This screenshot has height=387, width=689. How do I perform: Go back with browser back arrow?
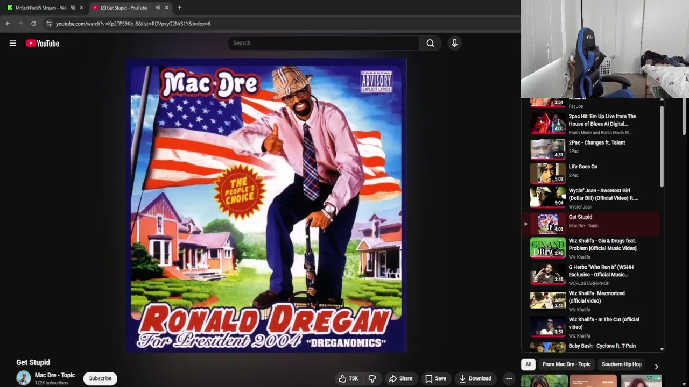coord(8,24)
